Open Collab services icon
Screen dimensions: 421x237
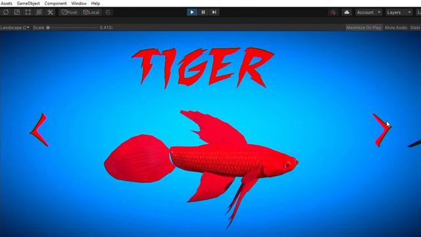(x=333, y=13)
